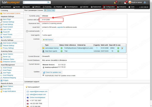Open Ticket Content settings
This screenshot has height=107, width=152.
pos(8,27)
